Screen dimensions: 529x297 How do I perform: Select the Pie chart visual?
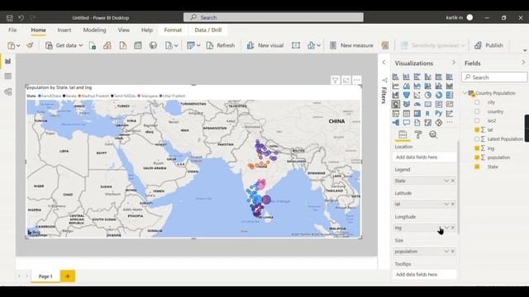(428, 95)
